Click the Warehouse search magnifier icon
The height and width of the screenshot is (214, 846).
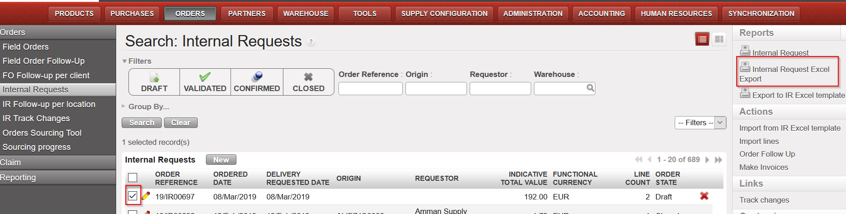pyautogui.click(x=590, y=88)
